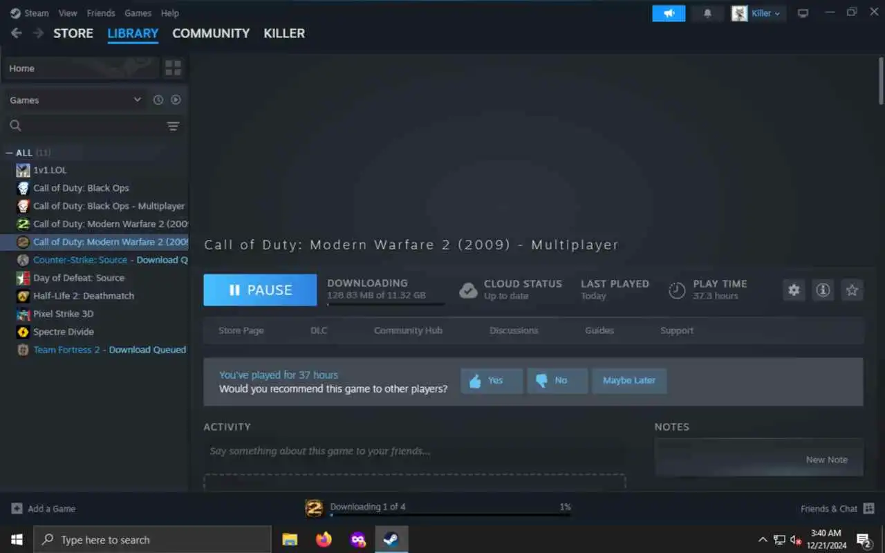Open the KILLER profile tab

pos(284,33)
